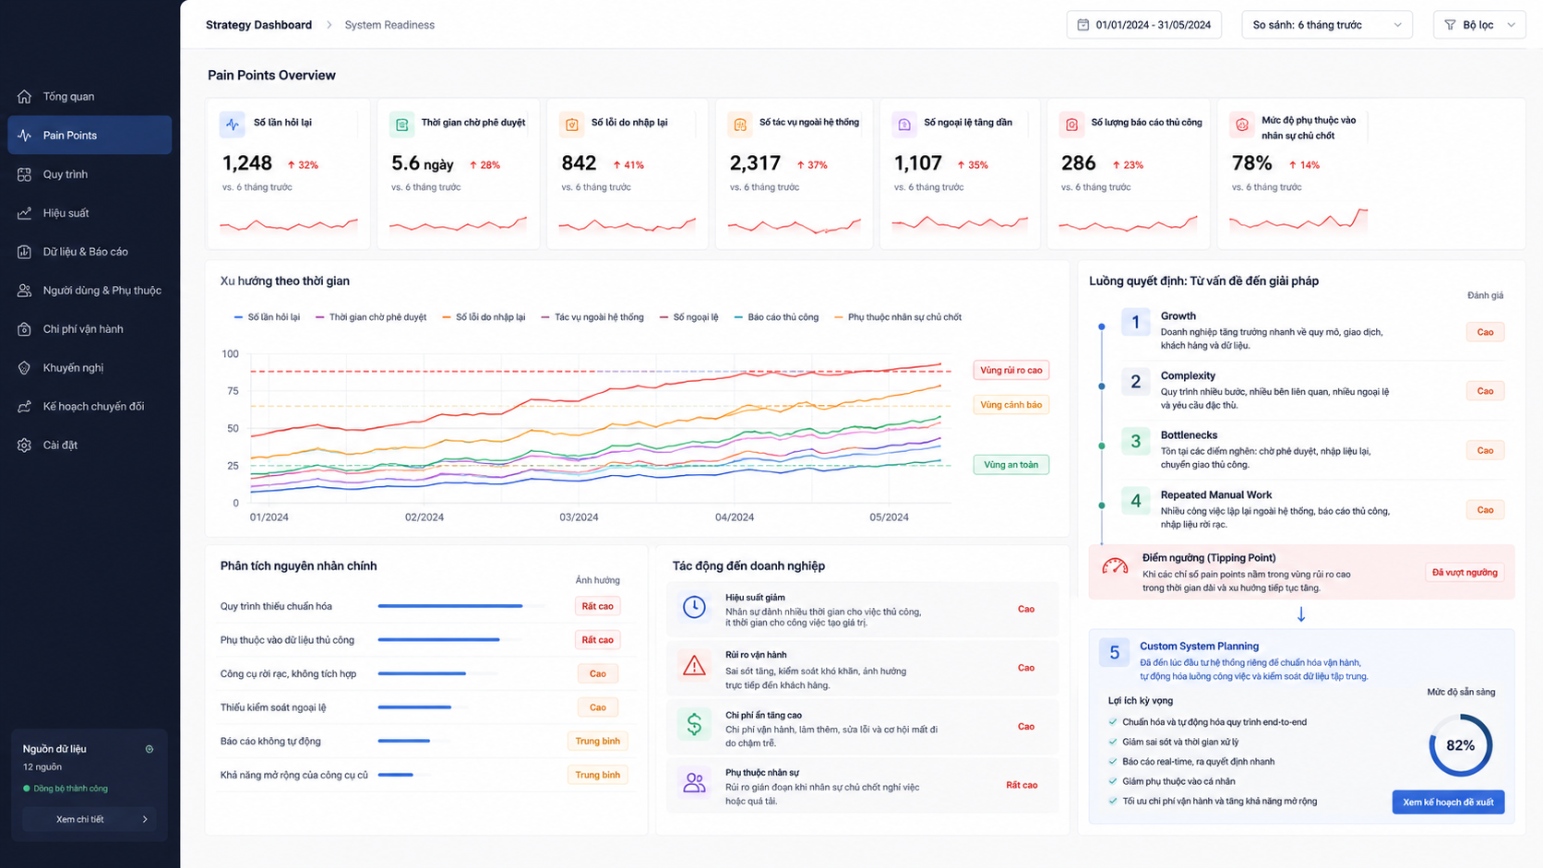
Task: Open the So sánh: 6 tháng trước dropdown
Action: 1326,25
